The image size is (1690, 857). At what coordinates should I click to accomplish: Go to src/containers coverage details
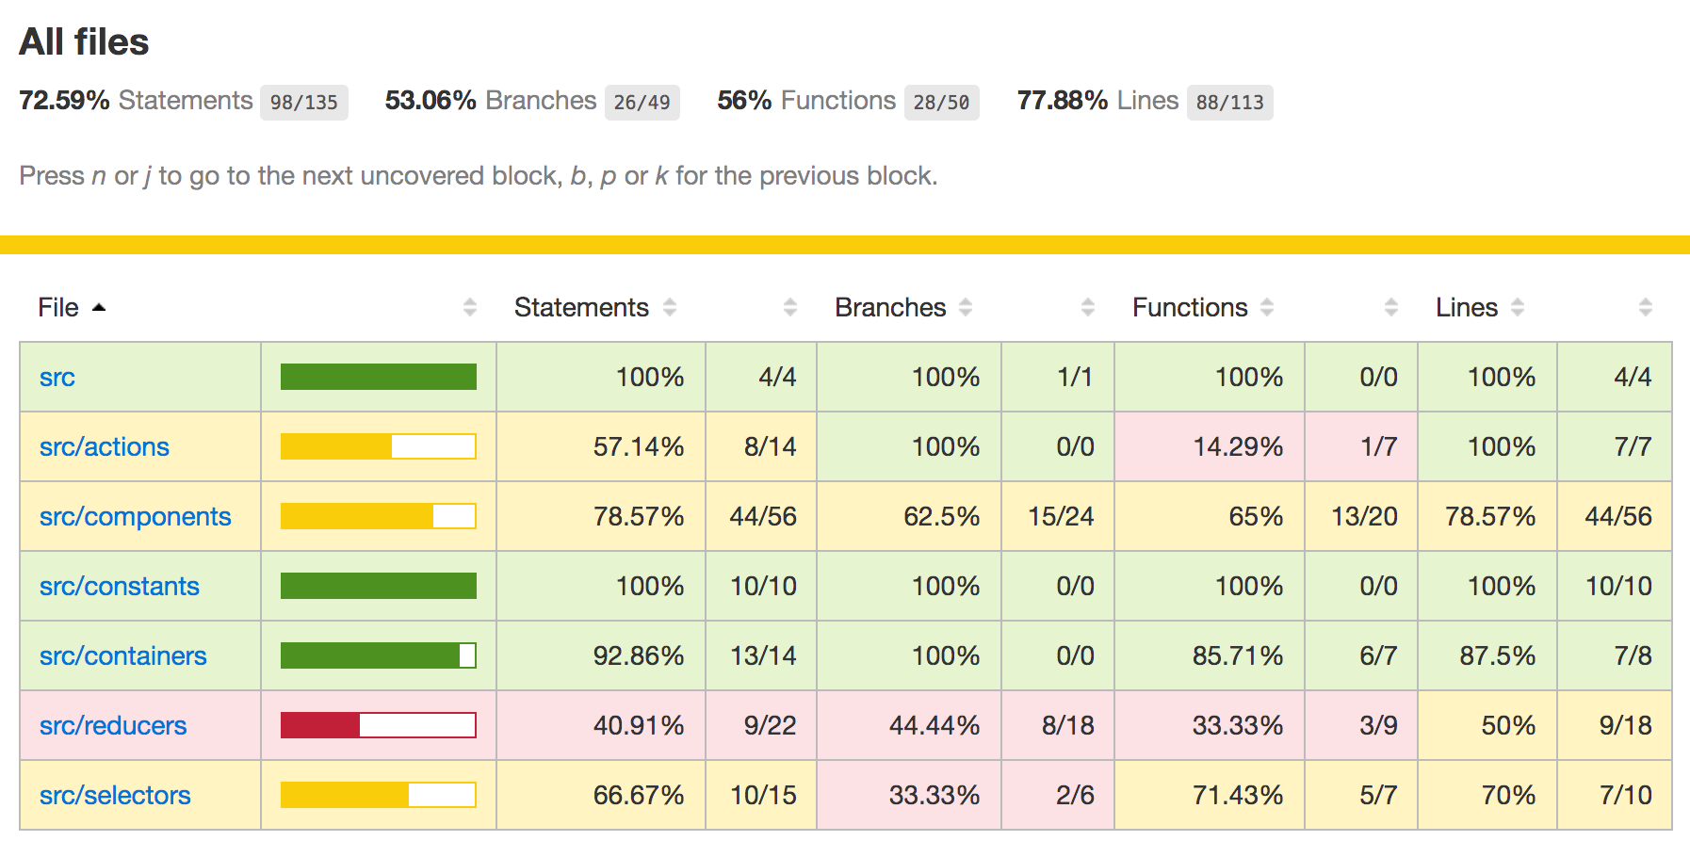coord(123,656)
